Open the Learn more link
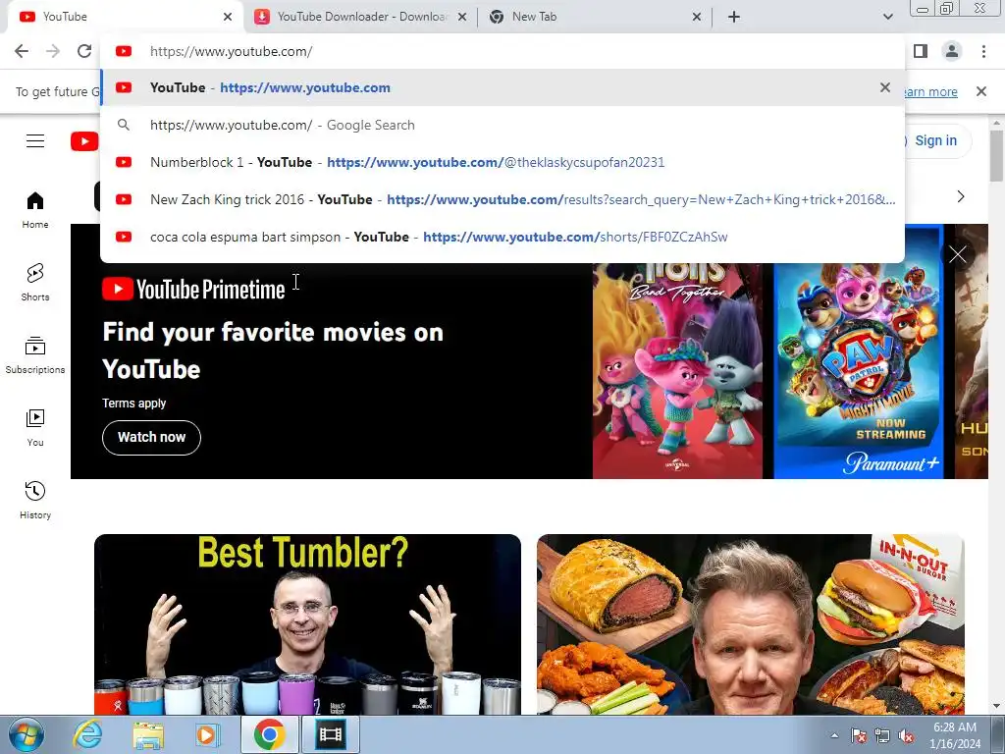The image size is (1005, 754). click(x=929, y=91)
